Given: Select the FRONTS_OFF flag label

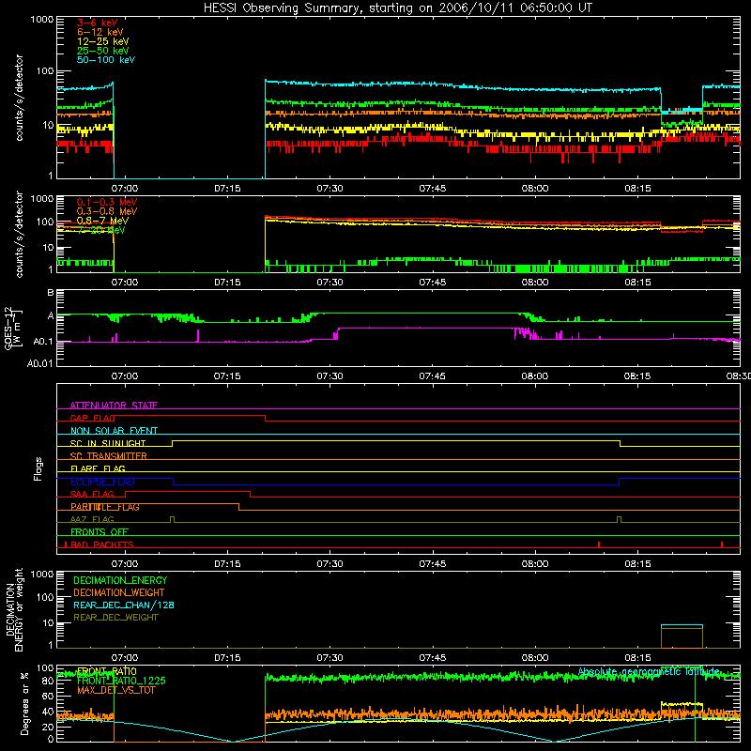Looking at the screenshot, I should [x=100, y=531].
